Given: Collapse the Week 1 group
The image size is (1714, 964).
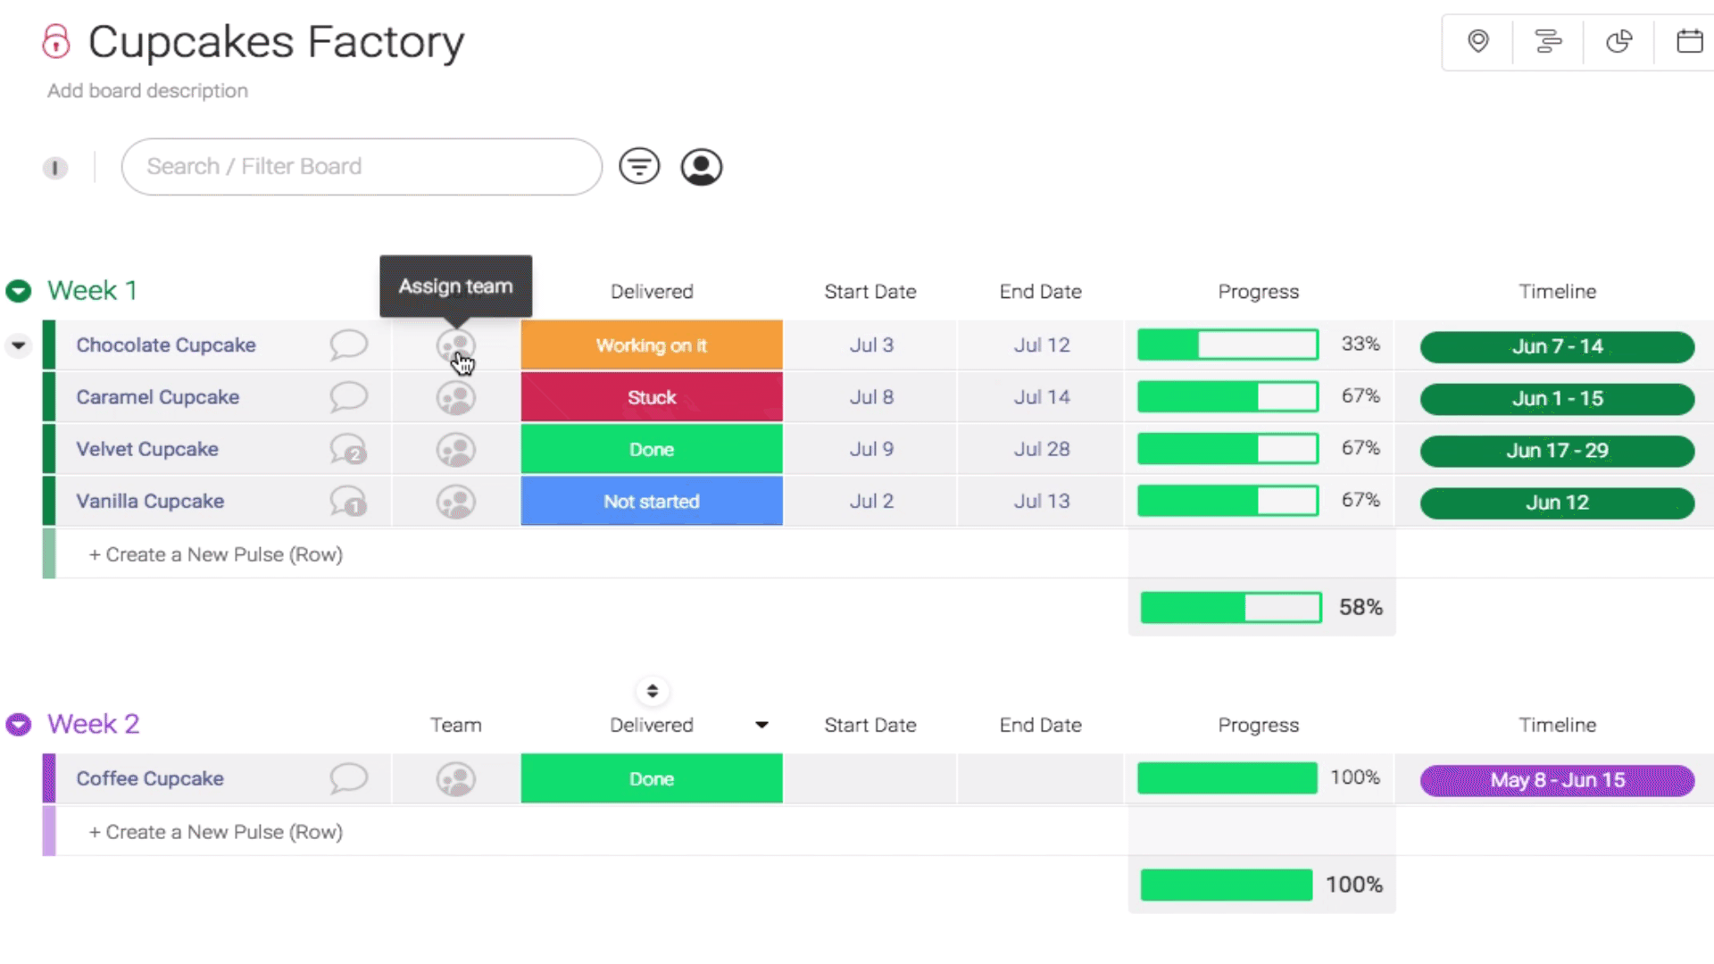Looking at the screenshot, I should point(19,291).
